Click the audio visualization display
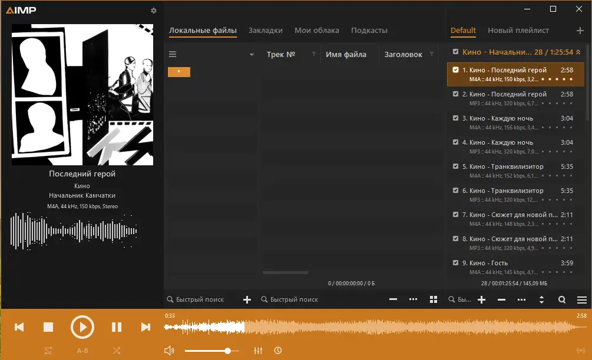The height and width of the screenshot is (360, 592). (x=74, y=231)
